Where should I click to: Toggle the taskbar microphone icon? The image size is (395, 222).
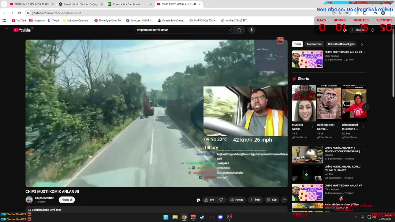(363, 217)
